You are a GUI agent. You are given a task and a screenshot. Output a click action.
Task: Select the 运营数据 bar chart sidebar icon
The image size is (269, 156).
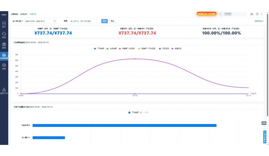(x=4, y=55)
